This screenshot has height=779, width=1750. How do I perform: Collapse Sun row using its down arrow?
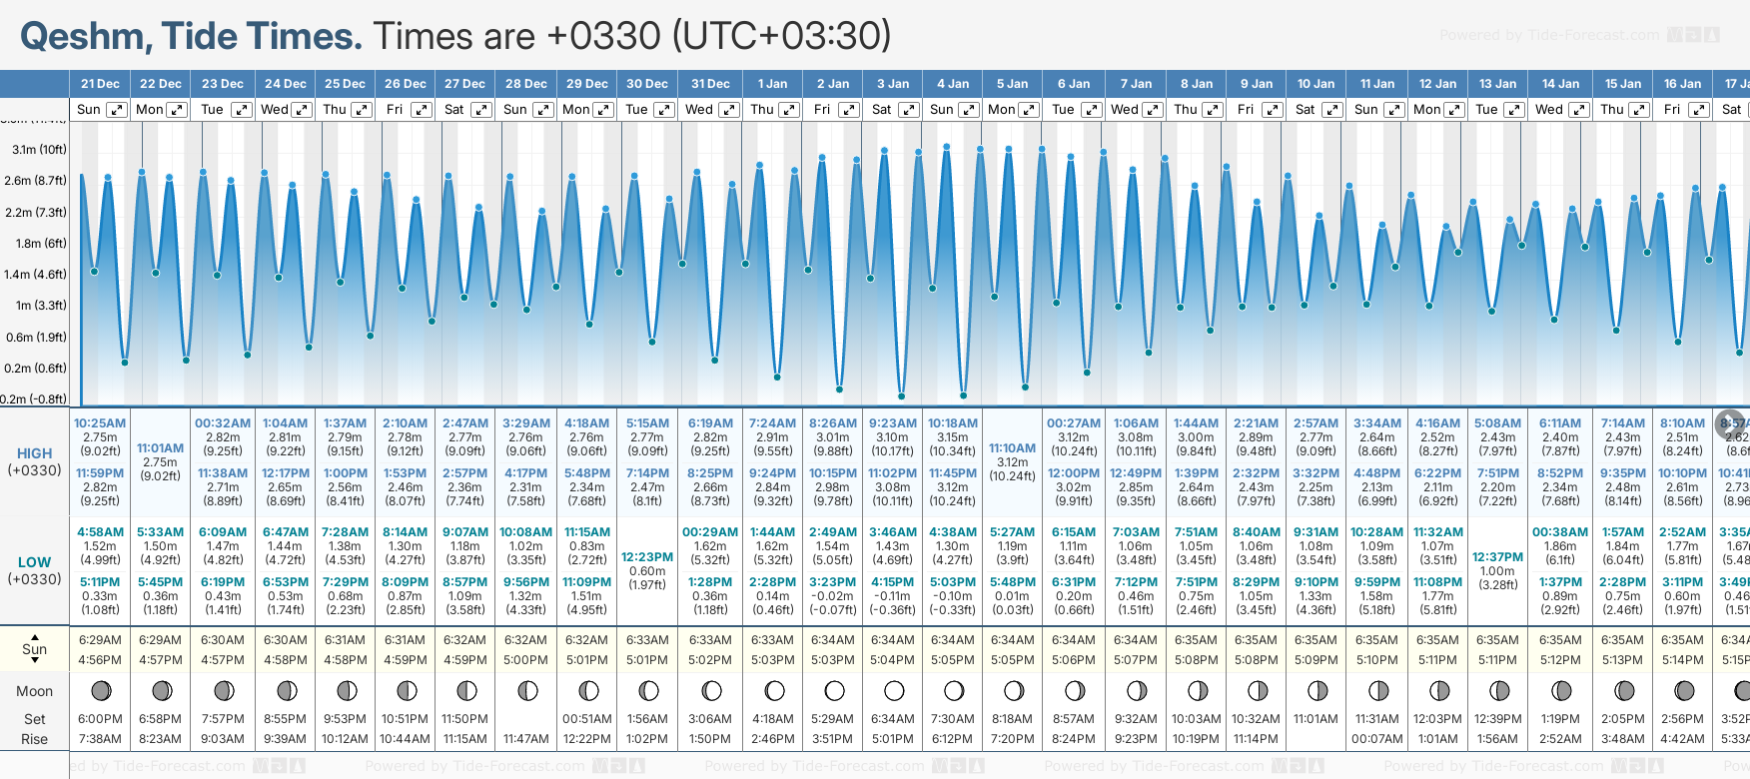35,661
